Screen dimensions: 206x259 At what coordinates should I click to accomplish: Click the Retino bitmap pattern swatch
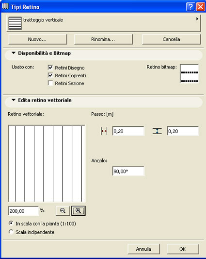(190, 73)
